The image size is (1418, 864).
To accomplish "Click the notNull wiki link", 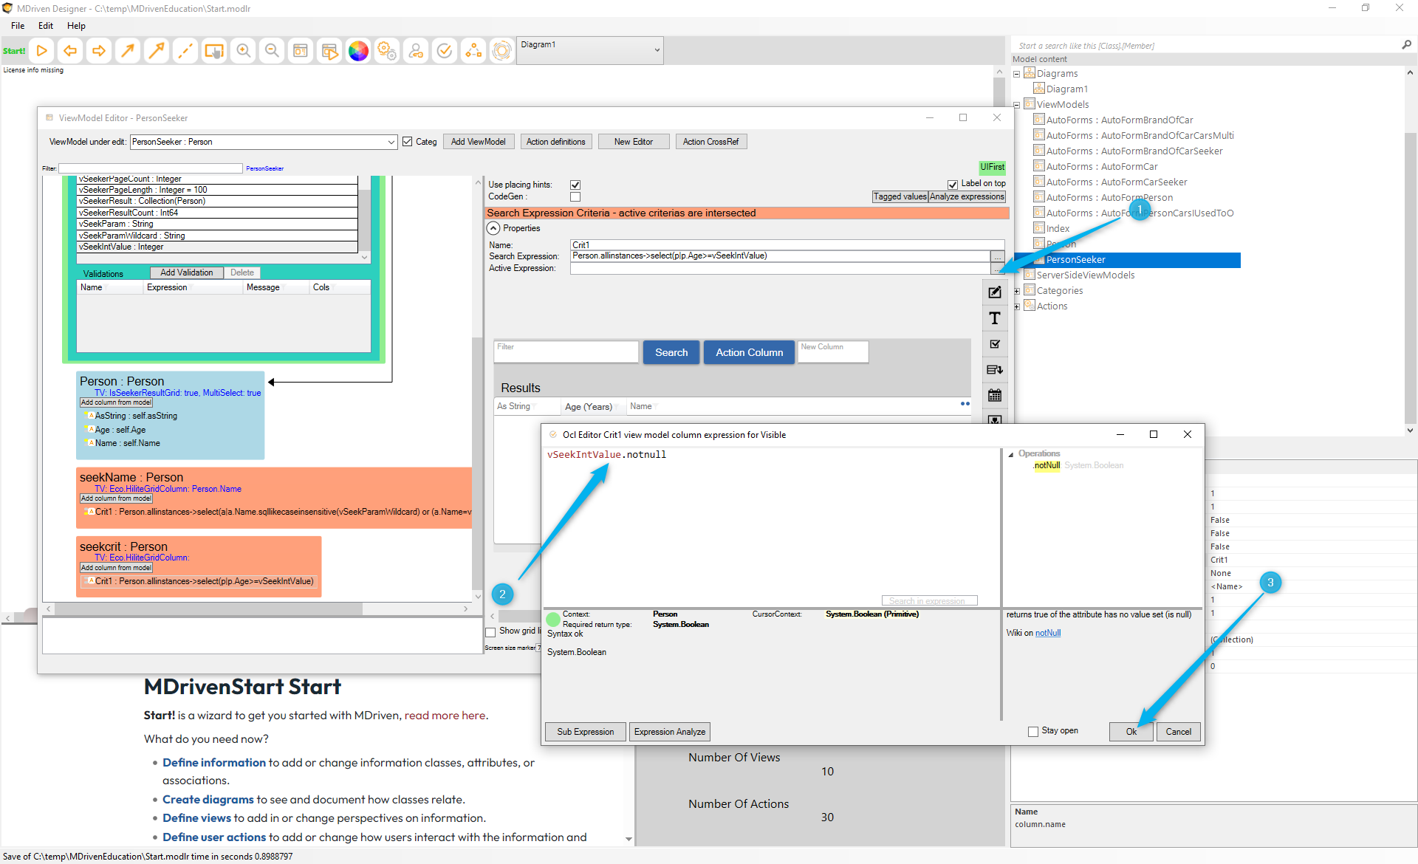I will (x=1047, y=633).
